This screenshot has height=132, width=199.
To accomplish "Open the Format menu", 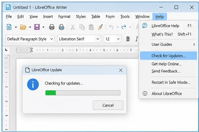I will pos(64,16).
